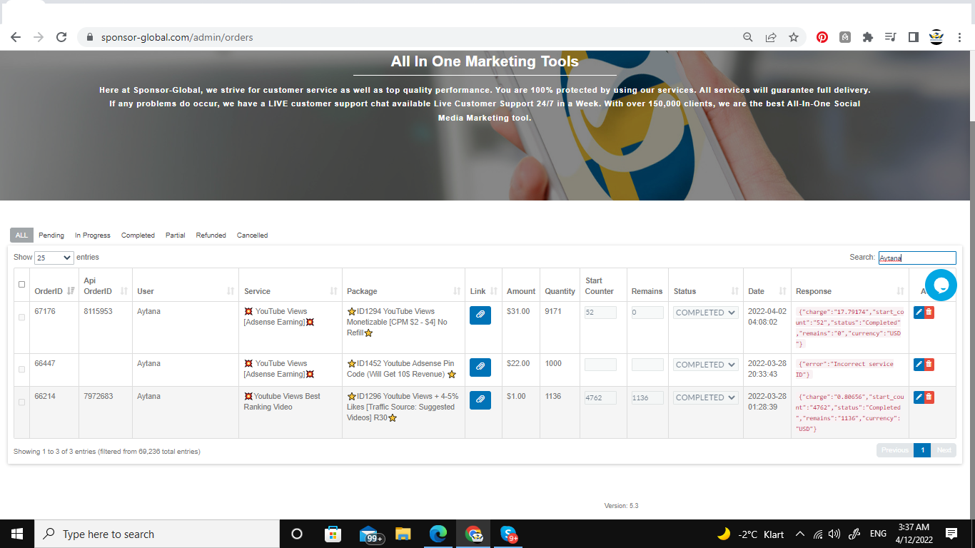975x548 pixels.
Task: Go back to the previous page
Action: click(16, 37)
